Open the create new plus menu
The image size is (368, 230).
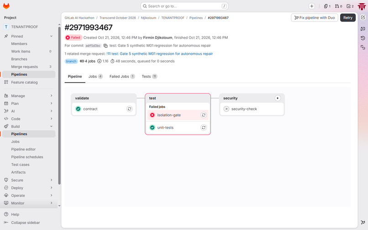312,6
